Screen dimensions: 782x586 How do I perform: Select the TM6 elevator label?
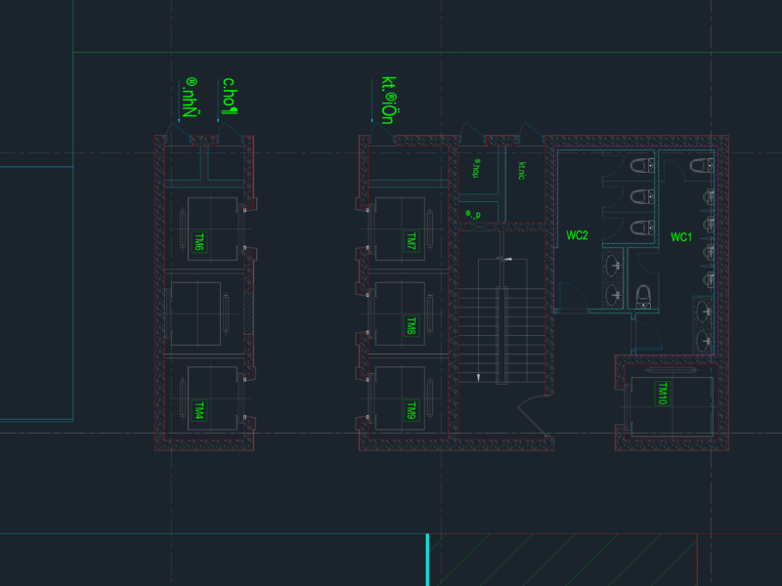(x=199, y=241)
